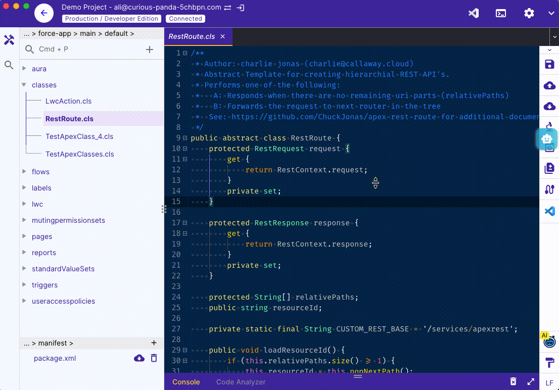The image size is (559, 390).
Task: Expand the mutingpermissionsets folder
Action: (24, 220)
